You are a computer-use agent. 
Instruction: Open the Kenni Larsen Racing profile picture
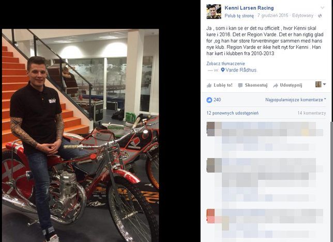(214, 11)
